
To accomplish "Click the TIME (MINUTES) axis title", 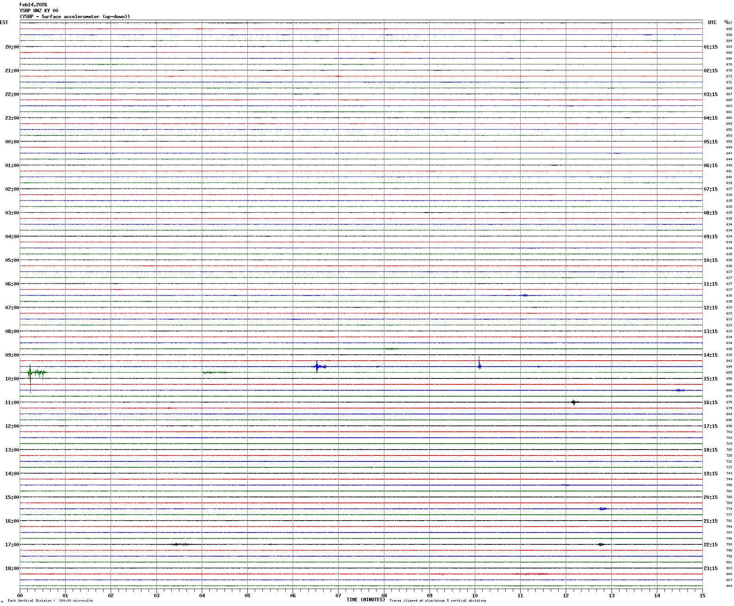I will pyautogui.click(x=365, y=600).
